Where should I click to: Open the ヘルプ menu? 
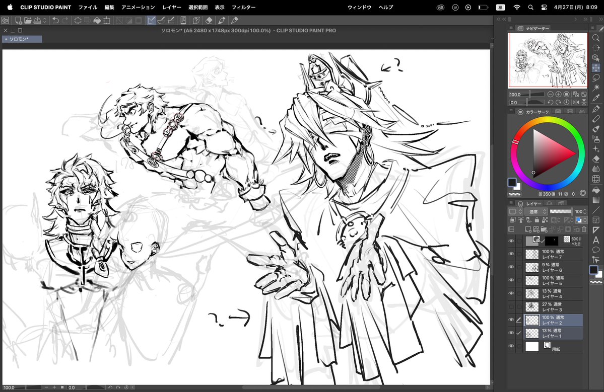point(385,8)
